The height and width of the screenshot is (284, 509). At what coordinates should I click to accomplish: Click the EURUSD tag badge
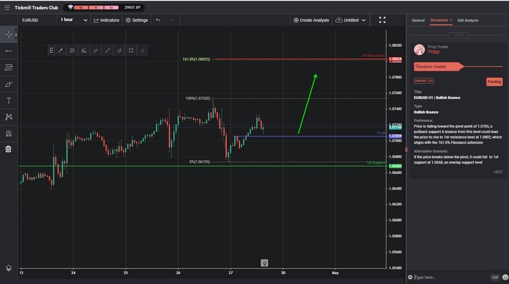click(420, 81)
